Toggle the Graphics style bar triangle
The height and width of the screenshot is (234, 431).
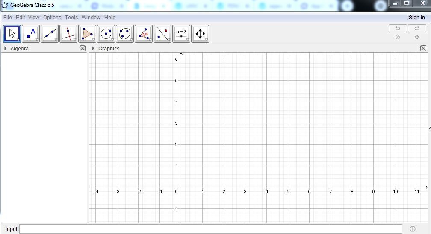[x=93, y=48]
